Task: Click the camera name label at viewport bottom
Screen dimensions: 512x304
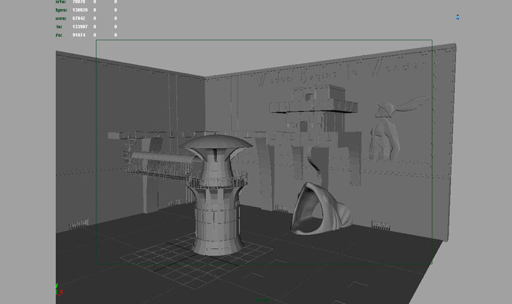Action: 262,299
